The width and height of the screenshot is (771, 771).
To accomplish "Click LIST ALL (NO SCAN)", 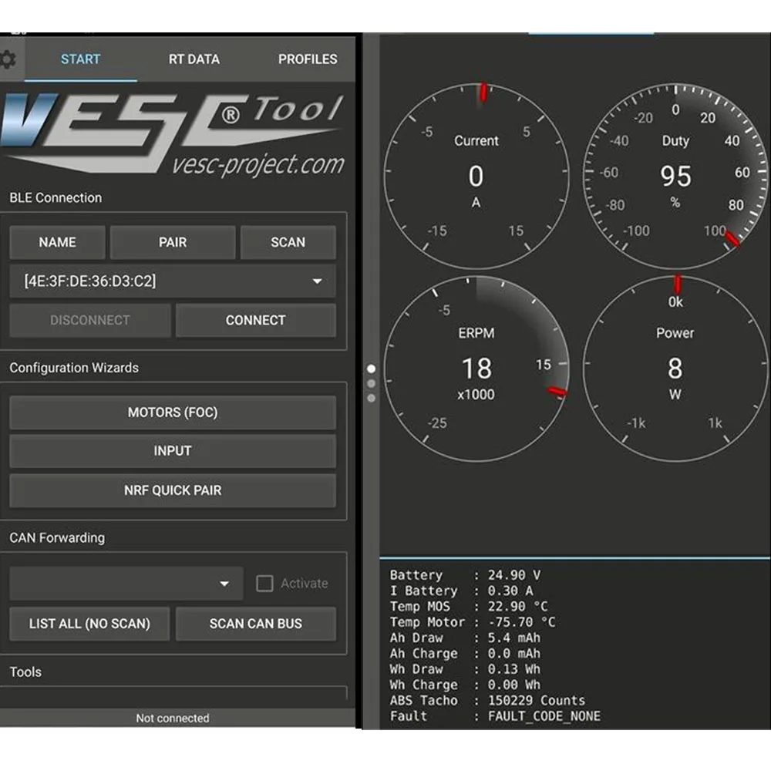I will (89, 624).
